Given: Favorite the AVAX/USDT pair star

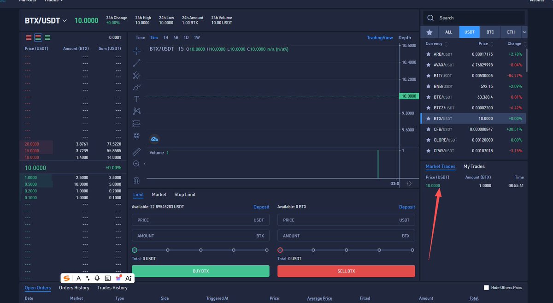Looking at the screenshot, I should click(429, 65).
